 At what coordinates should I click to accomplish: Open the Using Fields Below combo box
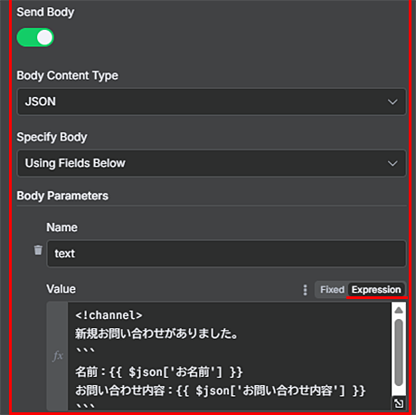pos(212,163)
